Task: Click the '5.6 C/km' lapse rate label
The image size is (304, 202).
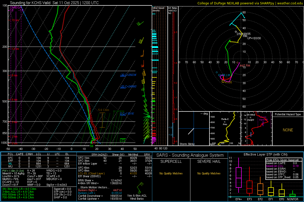Action: pos(104,110)
